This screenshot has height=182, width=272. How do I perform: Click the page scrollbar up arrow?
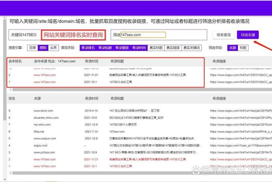coord(5,18)
